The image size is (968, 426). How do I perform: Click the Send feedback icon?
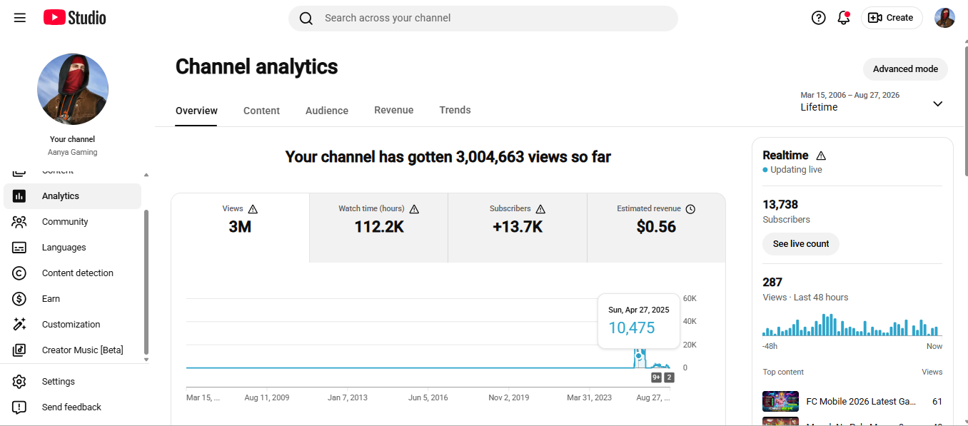click(19, 407)
